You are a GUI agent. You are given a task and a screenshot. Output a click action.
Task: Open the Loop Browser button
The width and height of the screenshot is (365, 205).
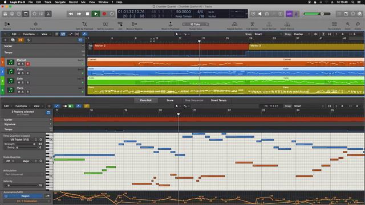click(x=353, y=14)
